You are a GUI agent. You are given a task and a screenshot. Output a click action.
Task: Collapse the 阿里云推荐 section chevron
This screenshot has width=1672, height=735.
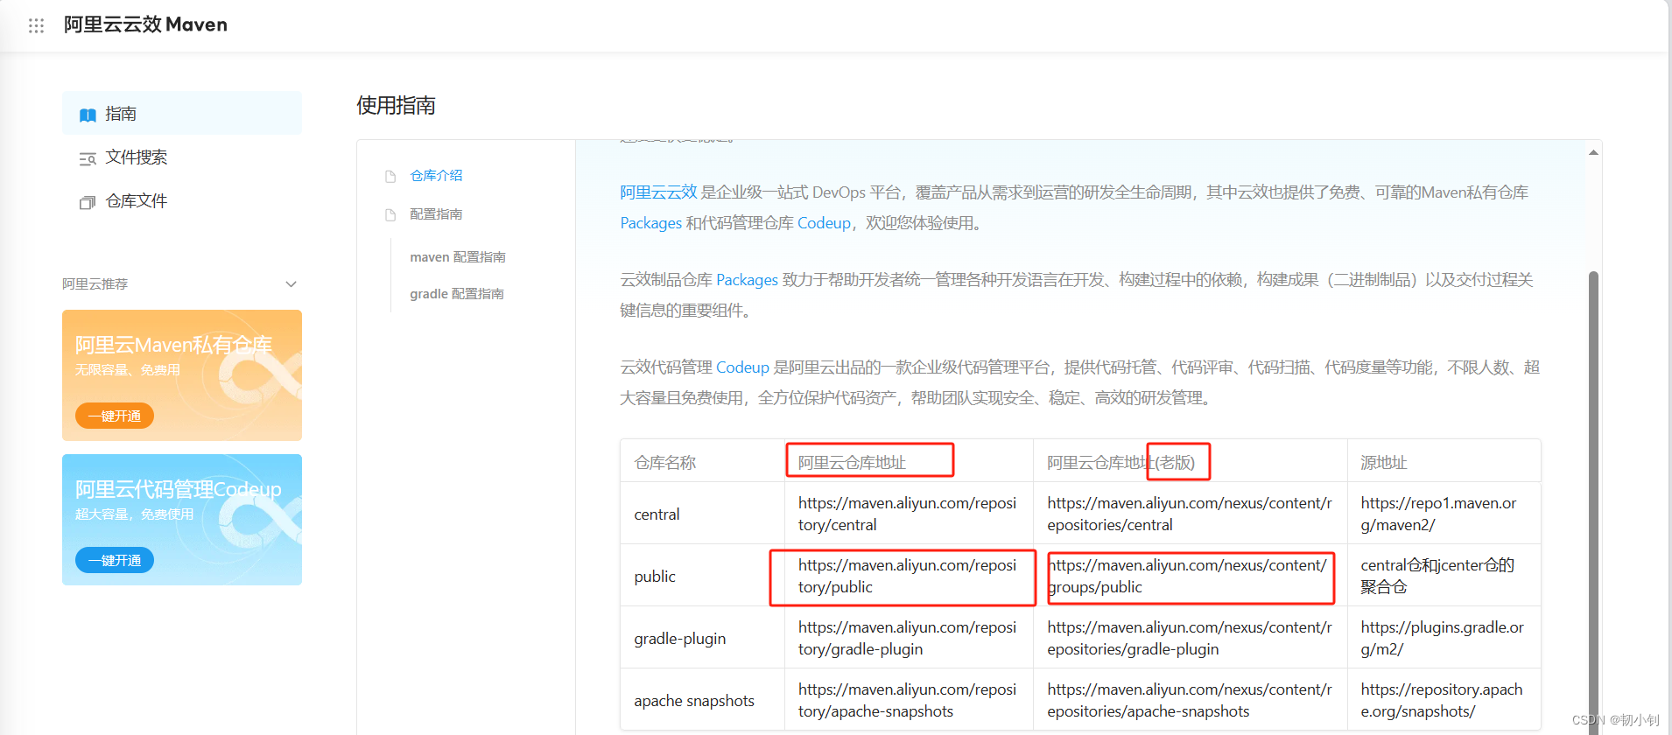(292, 284)
